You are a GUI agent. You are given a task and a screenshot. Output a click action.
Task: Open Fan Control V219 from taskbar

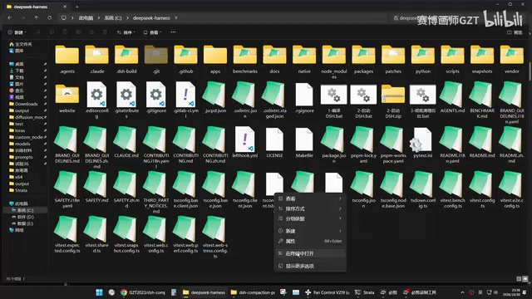327,292
